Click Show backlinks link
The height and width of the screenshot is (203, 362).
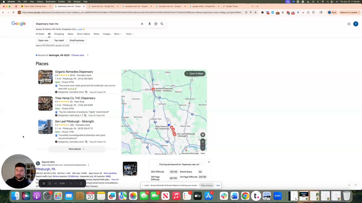point(110,173)
